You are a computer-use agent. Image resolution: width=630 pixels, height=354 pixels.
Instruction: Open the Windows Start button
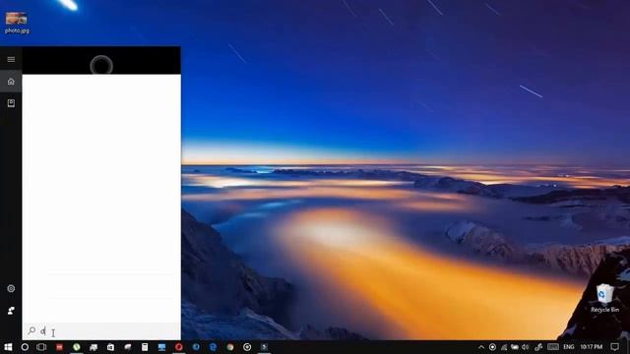coord(8,347)
